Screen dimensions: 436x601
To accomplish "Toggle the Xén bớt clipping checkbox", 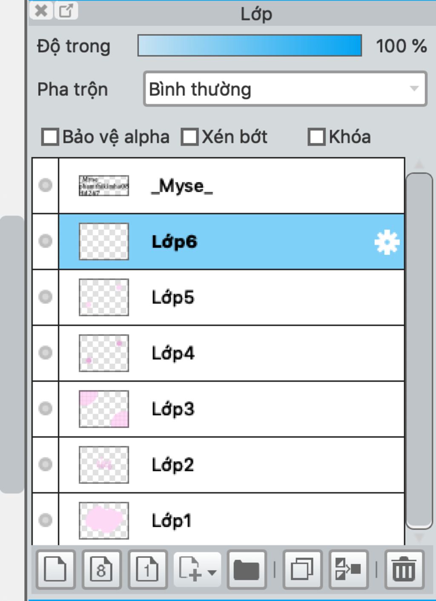I will coord(189,137).
